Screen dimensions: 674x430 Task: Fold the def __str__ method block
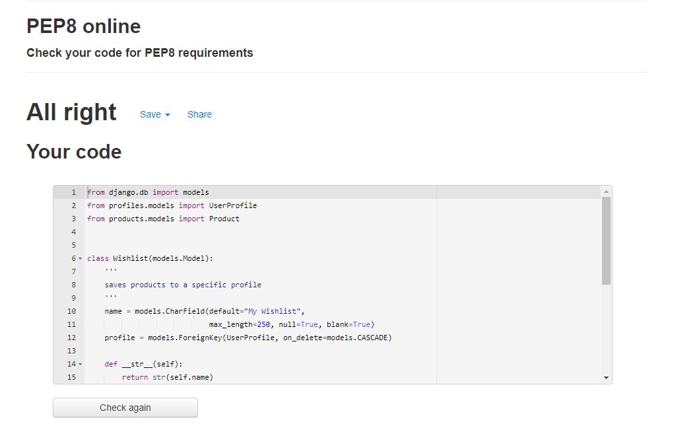(81, 364)
